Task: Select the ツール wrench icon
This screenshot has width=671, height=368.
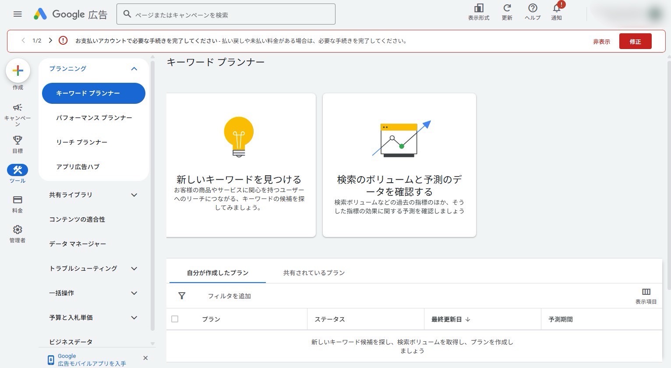Action: pyautogui.click(x=18, y=170)
